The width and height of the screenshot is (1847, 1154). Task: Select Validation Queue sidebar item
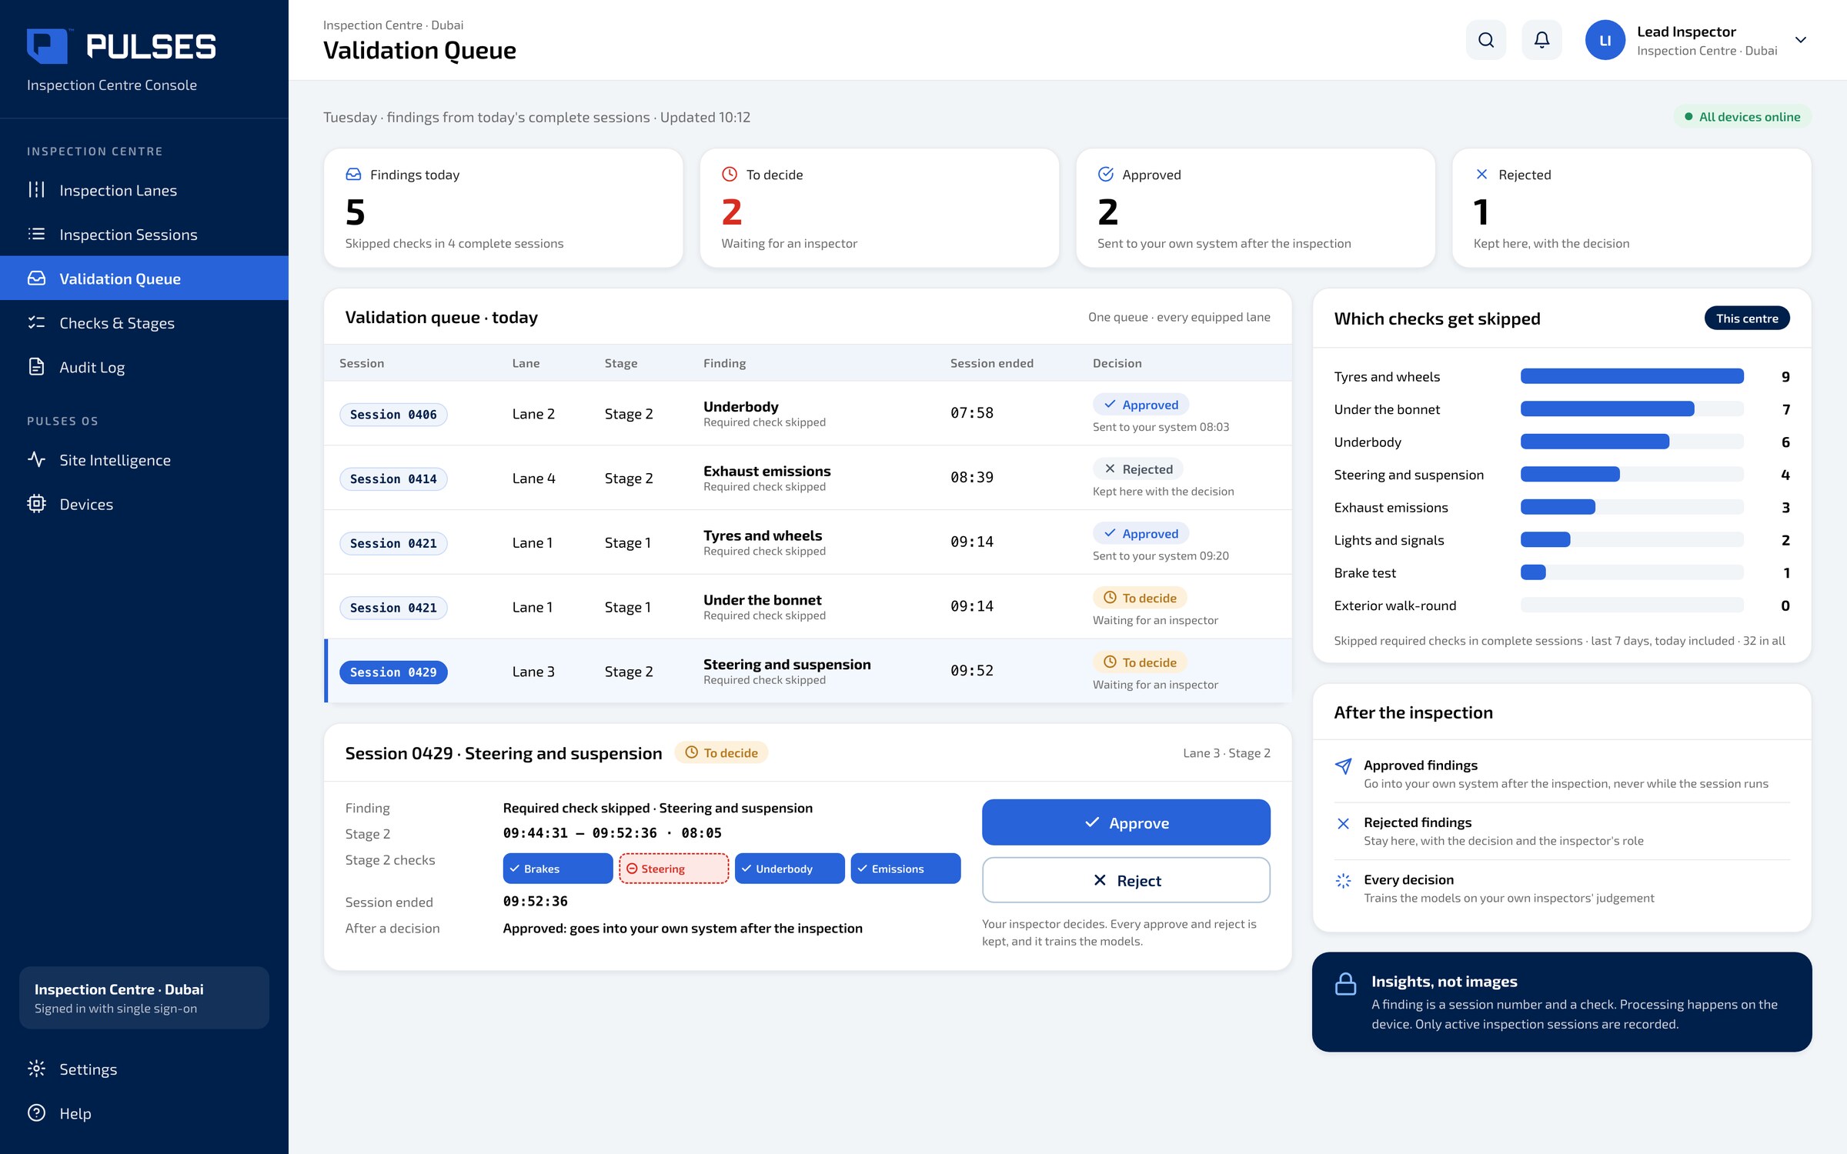click(144, 278)
